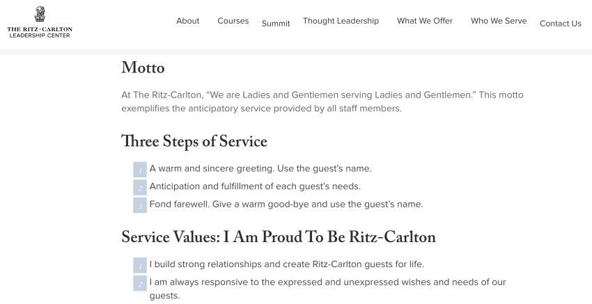Click number badge 1 beside strong relationships value
This screenshot has height=304, width=592.
pyautogui.click(x=140, y=266)
